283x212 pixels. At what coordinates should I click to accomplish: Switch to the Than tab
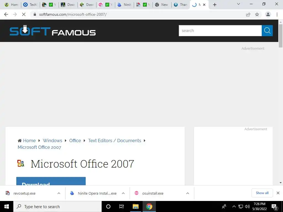(181, 5)
